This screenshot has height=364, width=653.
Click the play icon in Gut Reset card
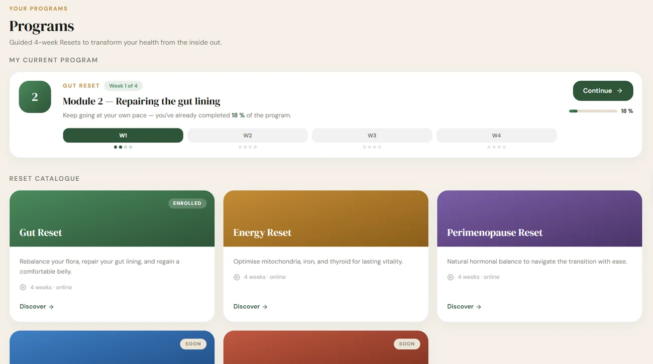click(23, 288)
